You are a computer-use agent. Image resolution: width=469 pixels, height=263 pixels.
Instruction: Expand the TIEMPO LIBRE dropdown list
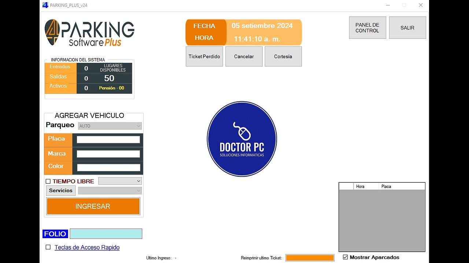click(120, 181)
